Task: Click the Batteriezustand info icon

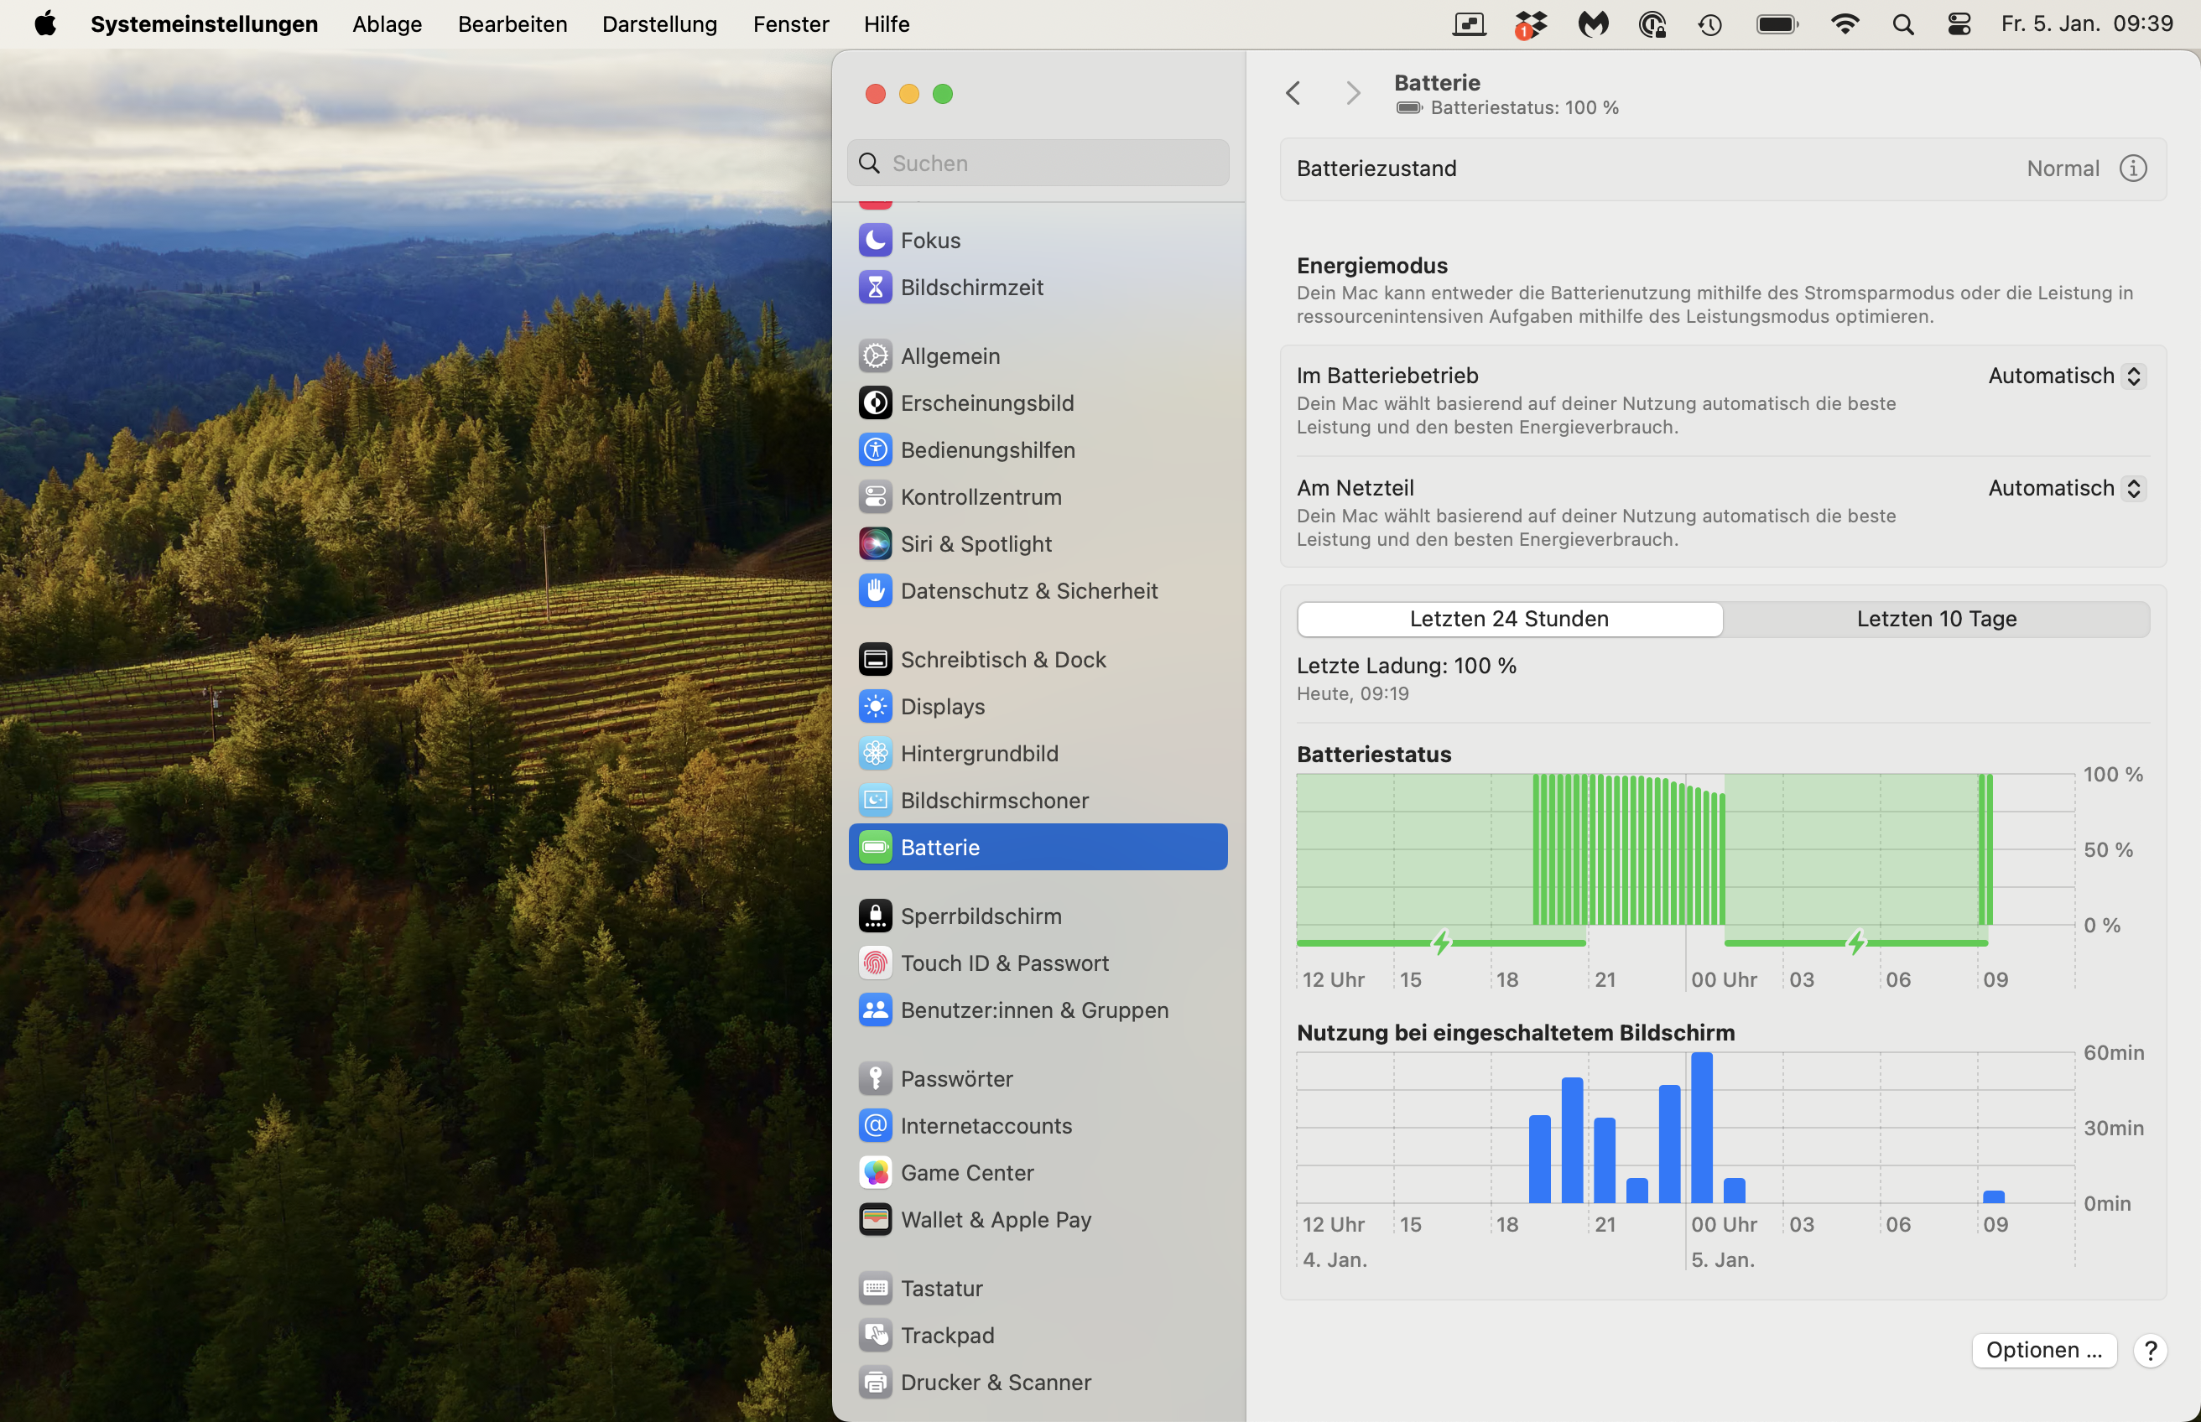Action: [2131, 168]
